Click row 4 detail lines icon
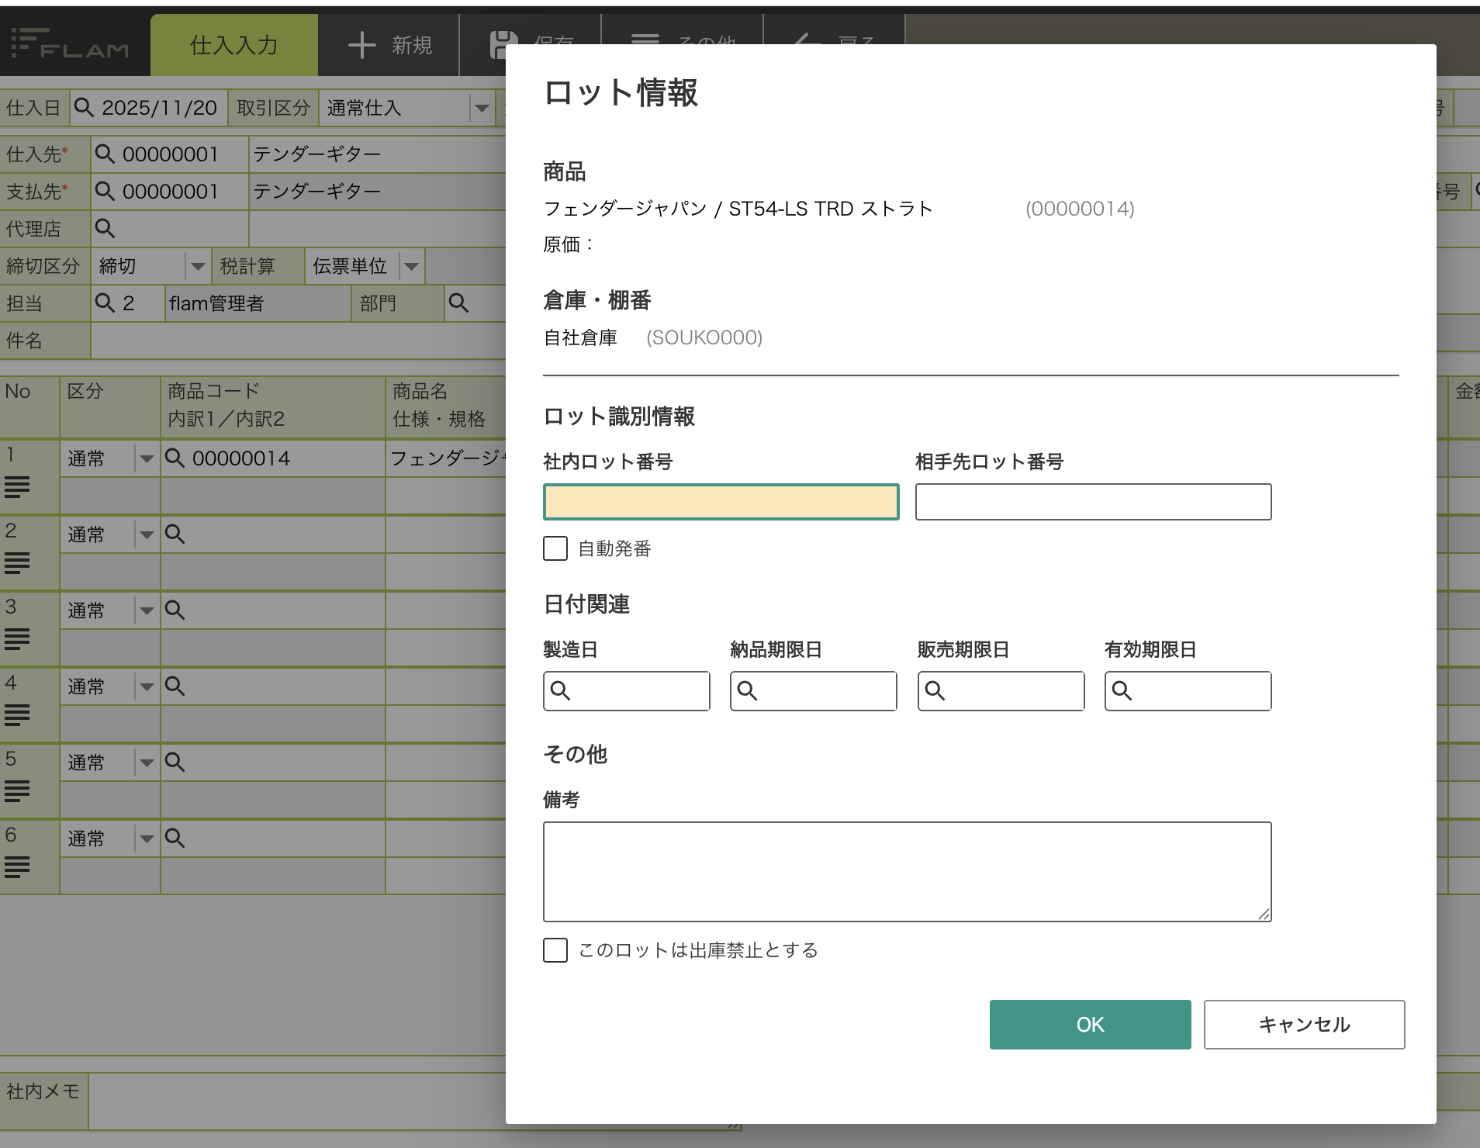 tap(17, 715)
